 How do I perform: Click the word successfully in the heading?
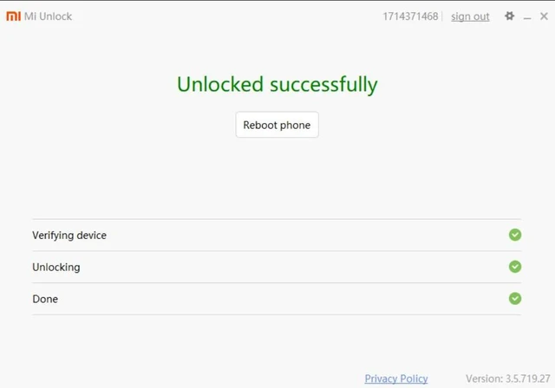click(x=323, y=84)
